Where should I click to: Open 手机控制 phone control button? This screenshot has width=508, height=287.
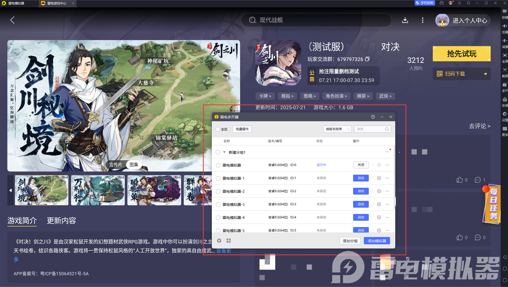coord(425,3)
